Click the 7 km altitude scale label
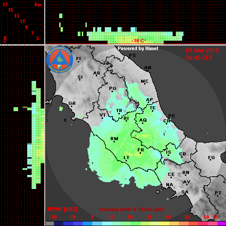 click(x=32, y=33)
